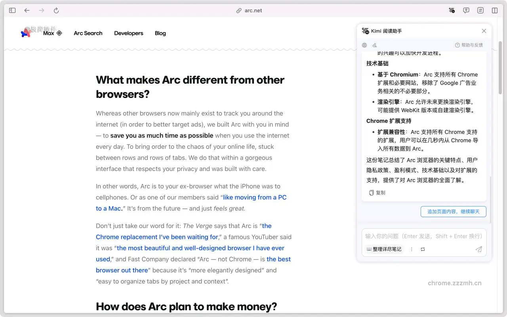Copy the notes using the 复制 icon

tap(377, 193)
